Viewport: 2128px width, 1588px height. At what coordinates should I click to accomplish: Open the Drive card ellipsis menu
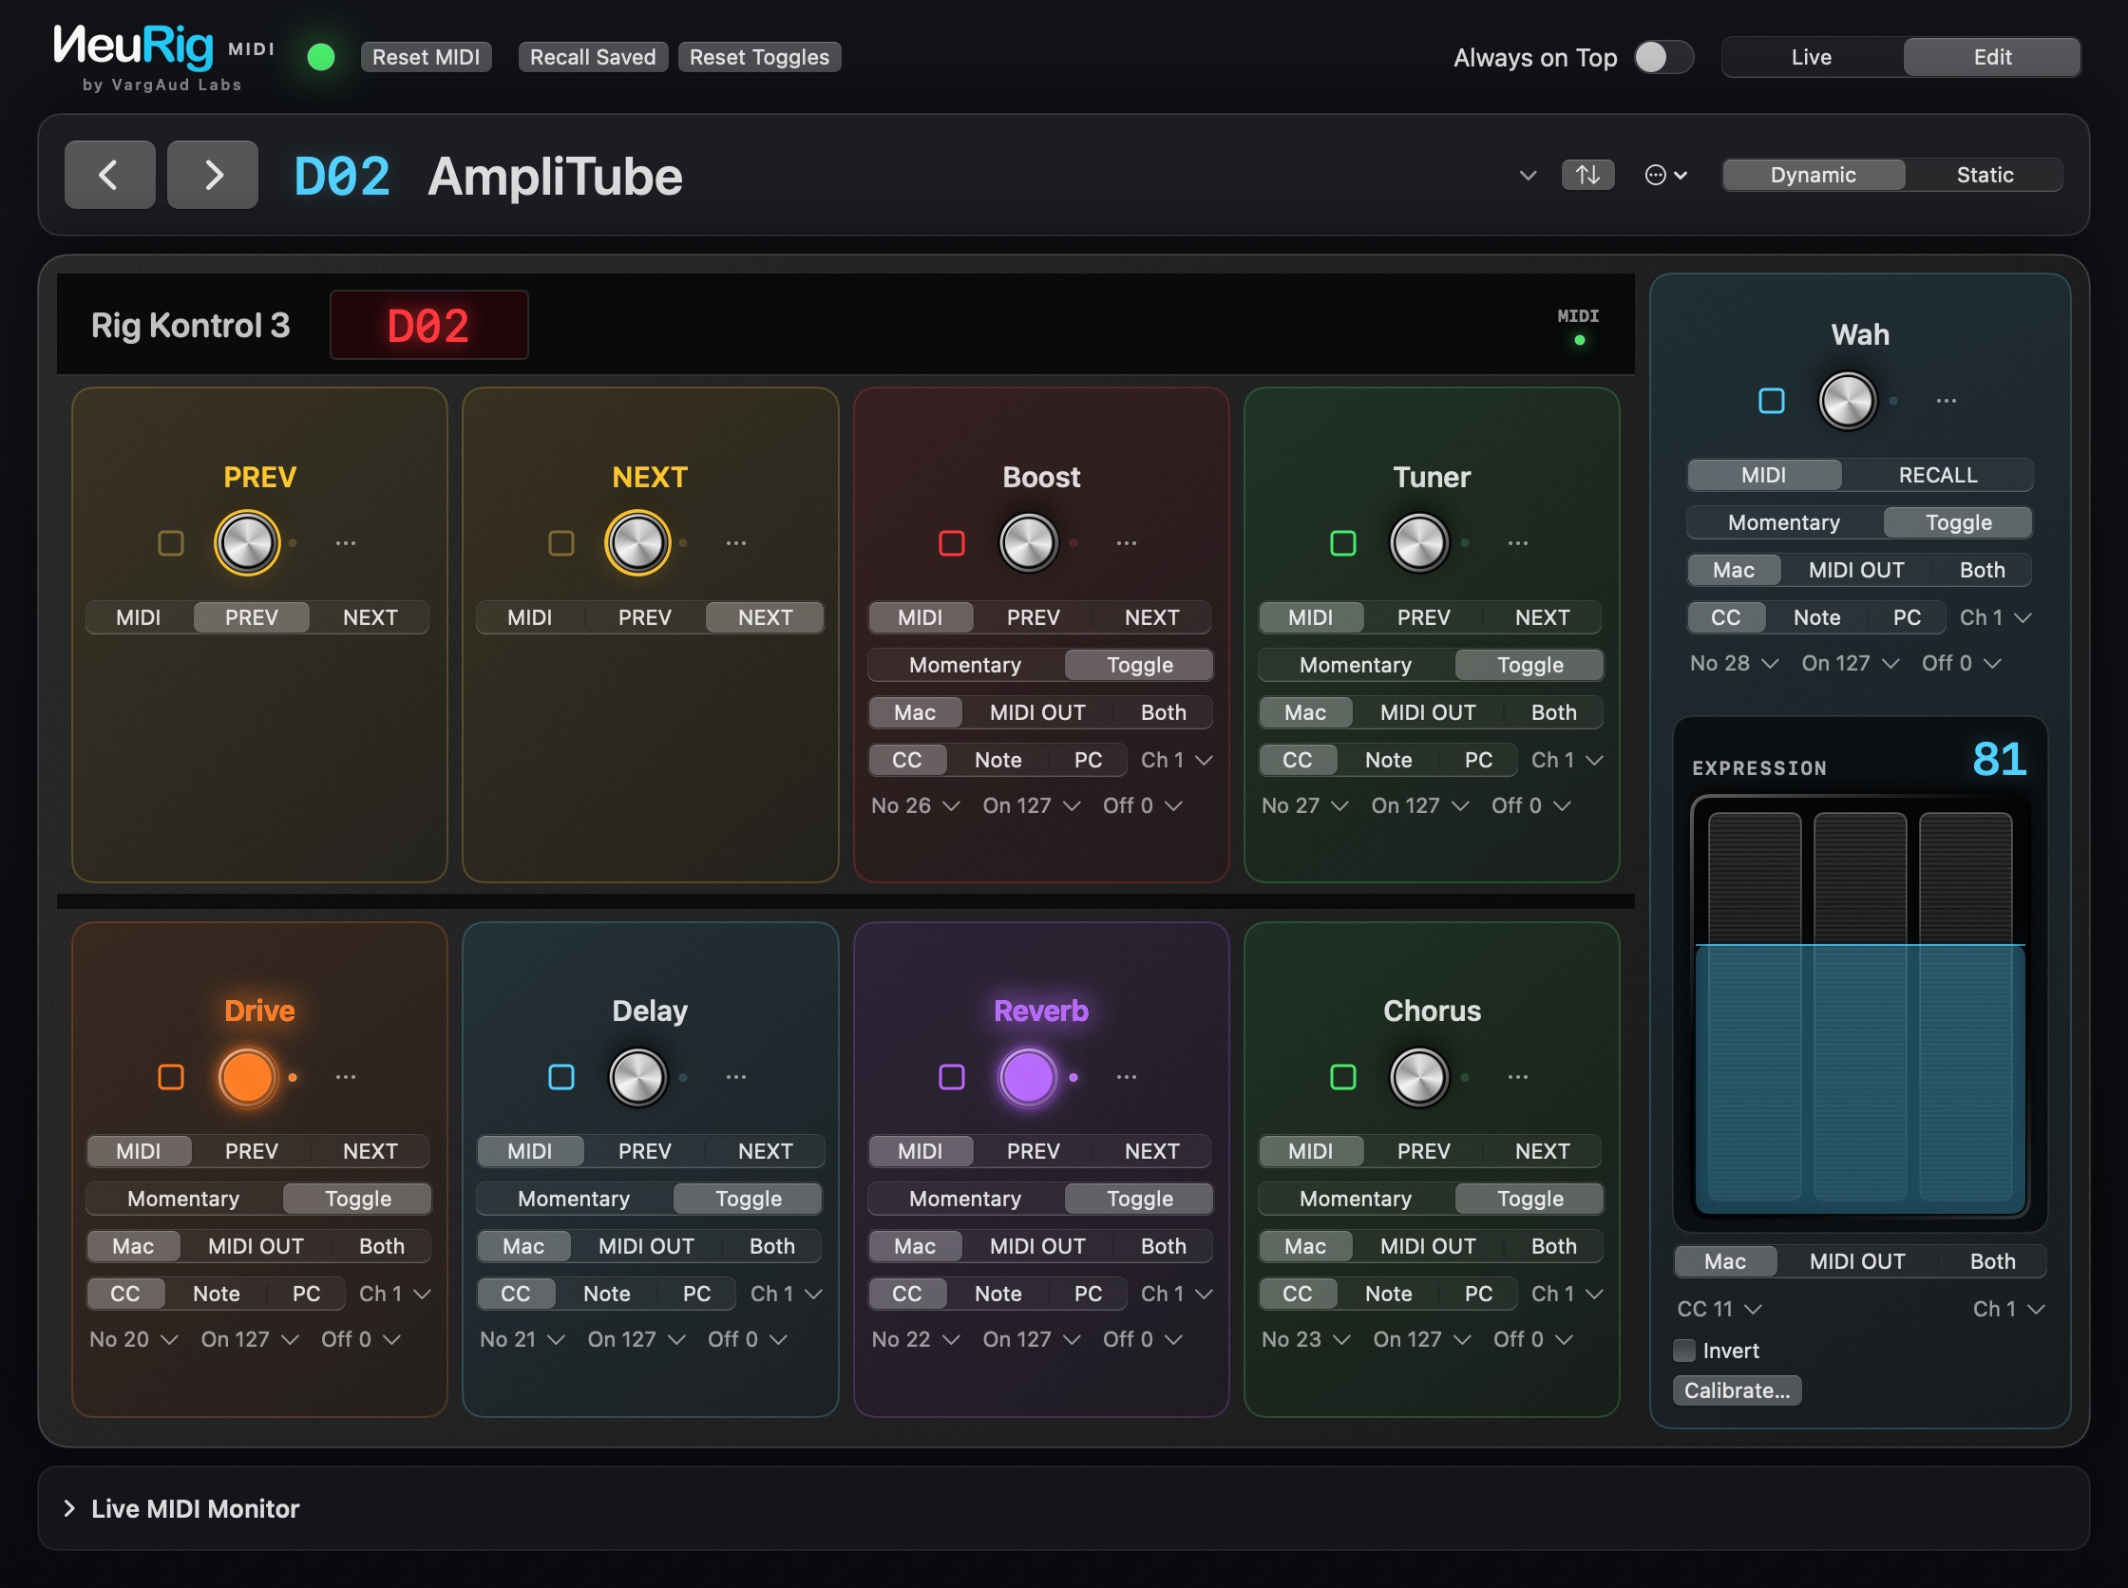tap(345, 1077)
